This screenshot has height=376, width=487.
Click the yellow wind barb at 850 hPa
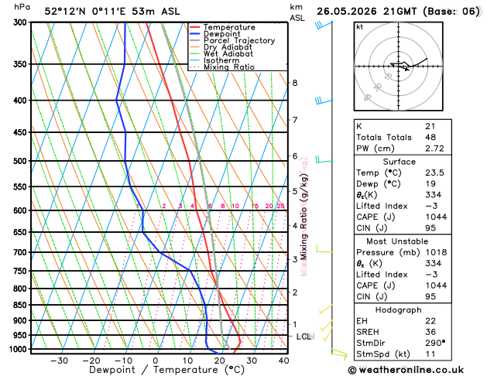(326, 309)
